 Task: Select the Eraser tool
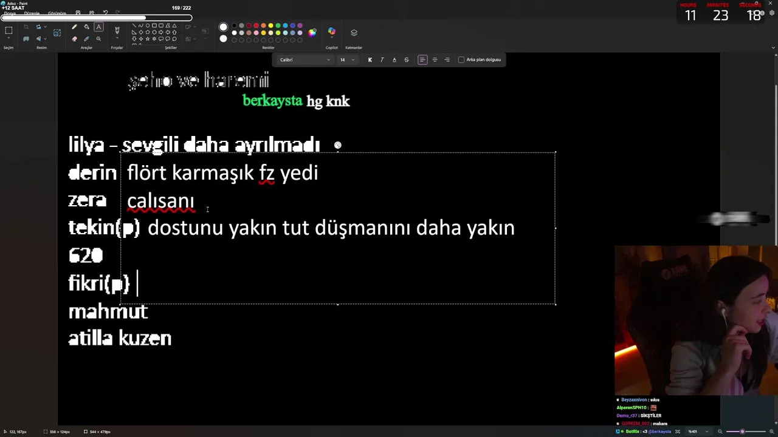tap(74, 39)
